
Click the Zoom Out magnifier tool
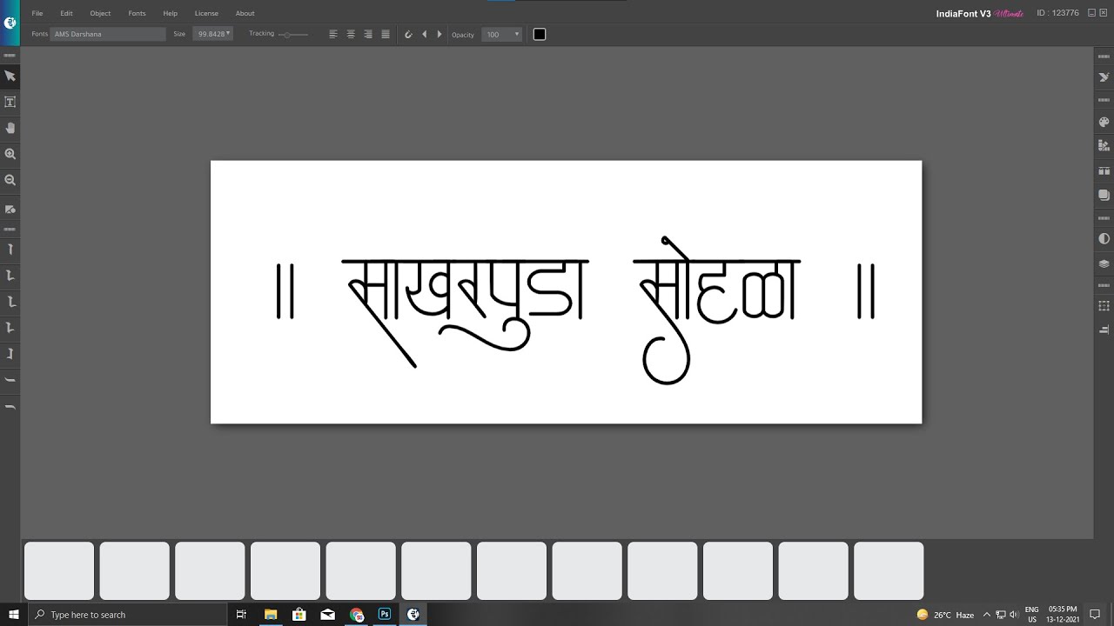click(x=10, y=180)
